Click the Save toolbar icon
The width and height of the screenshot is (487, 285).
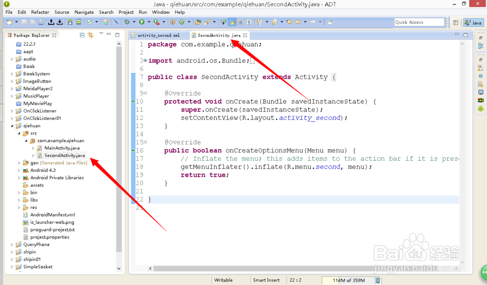[x=23, y=22]
